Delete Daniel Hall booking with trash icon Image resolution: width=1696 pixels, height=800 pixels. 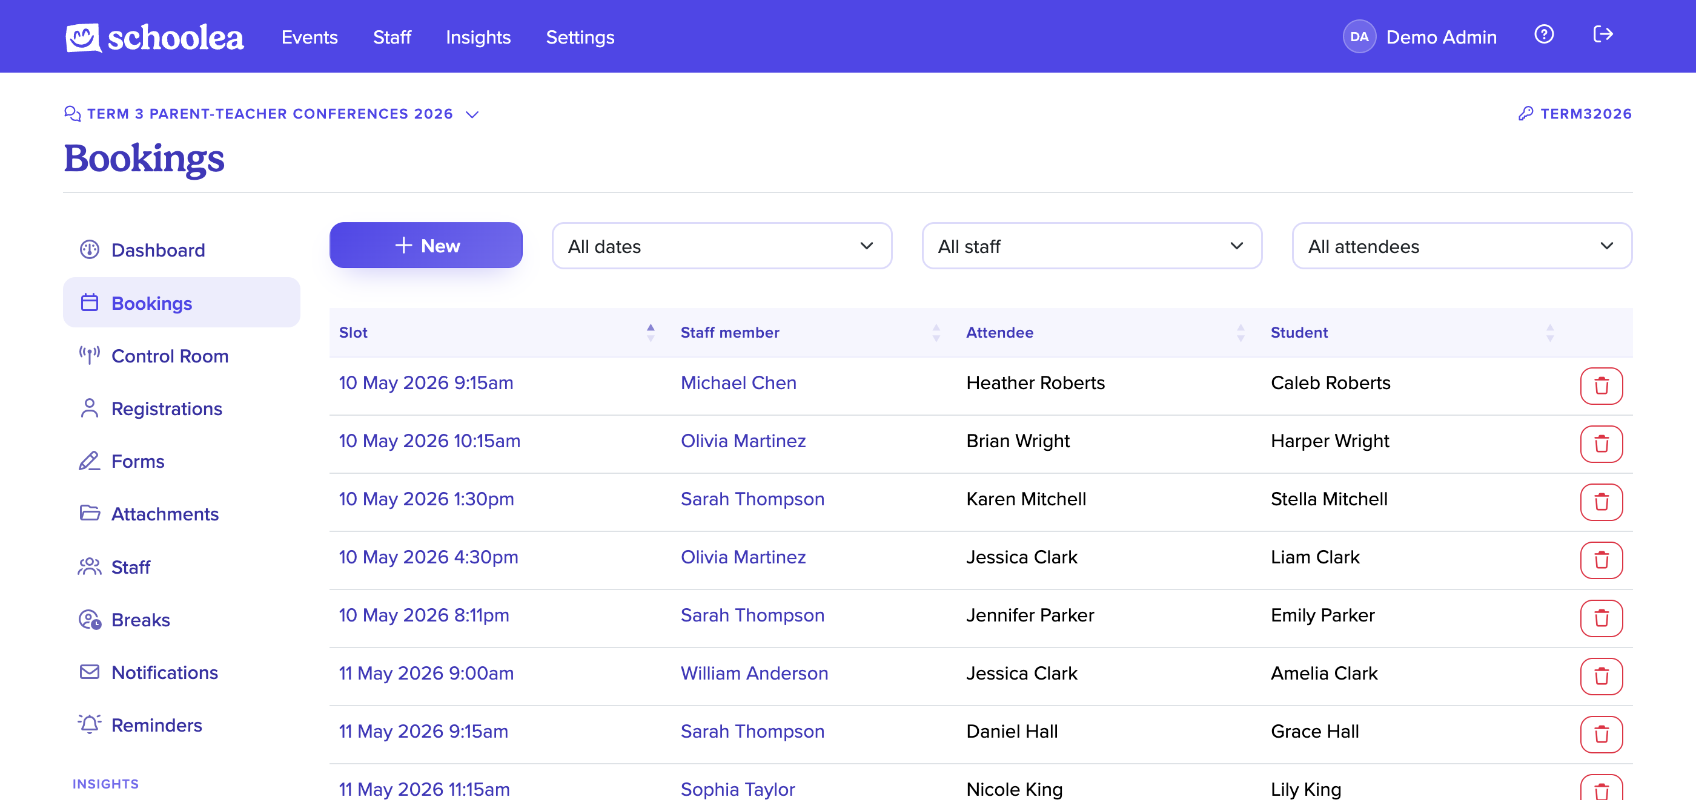point(1601,734)
